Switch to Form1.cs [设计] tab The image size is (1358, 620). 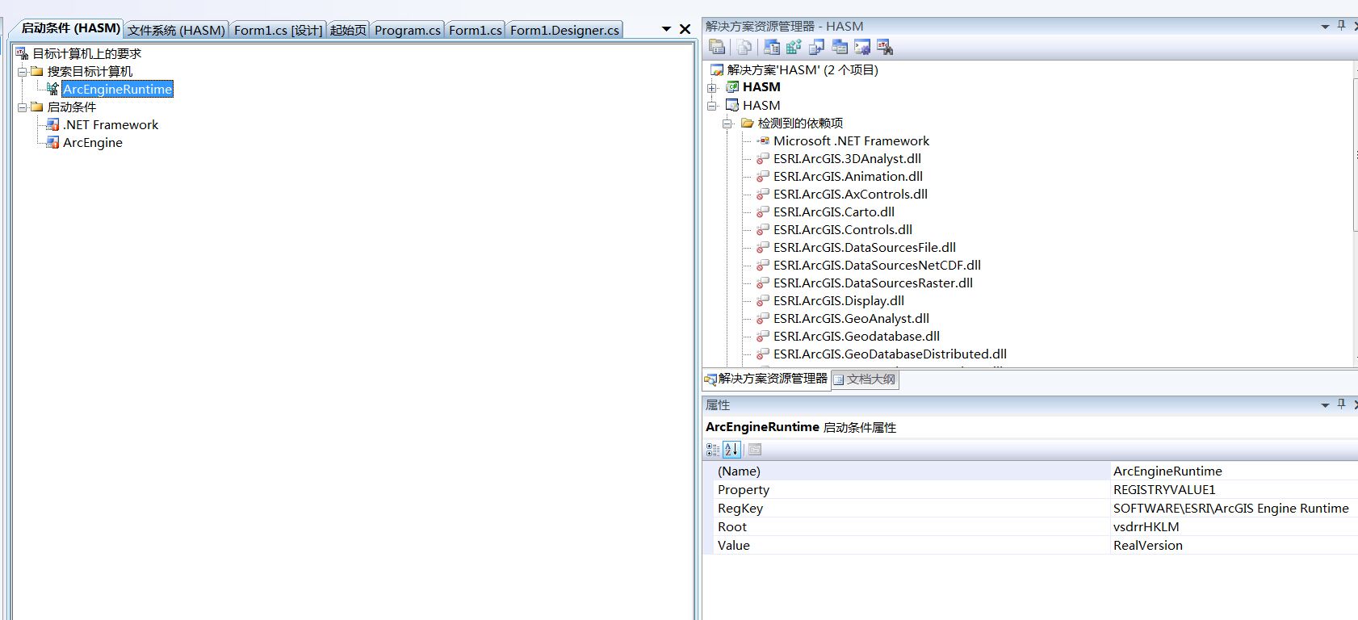pos(278,30)
